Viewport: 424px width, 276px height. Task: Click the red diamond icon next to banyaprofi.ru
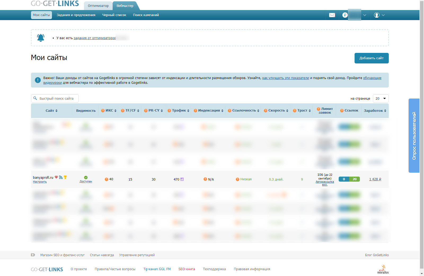tap(56, 177)
